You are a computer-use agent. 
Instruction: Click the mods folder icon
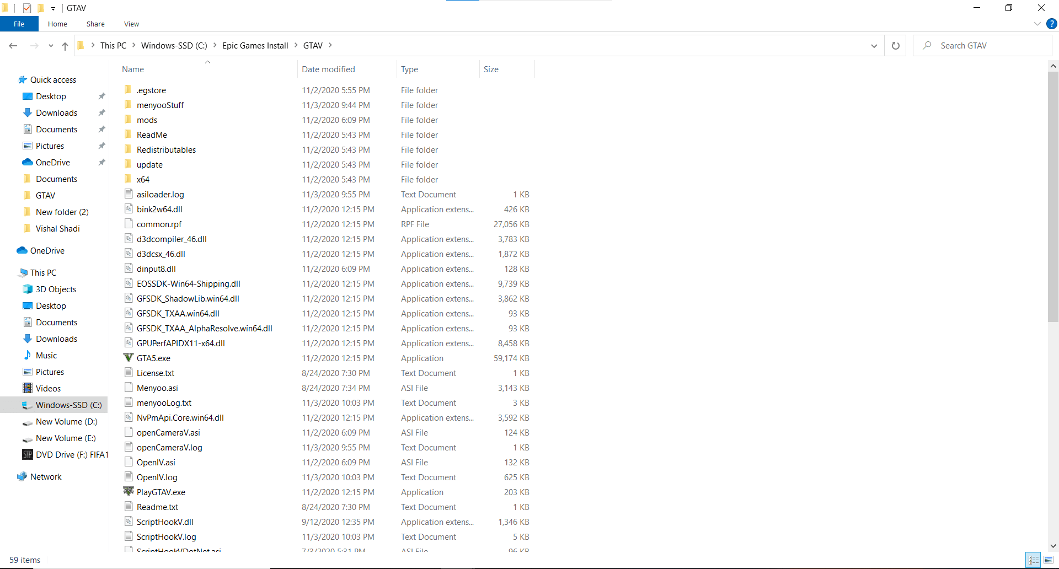tap(129, 120)
